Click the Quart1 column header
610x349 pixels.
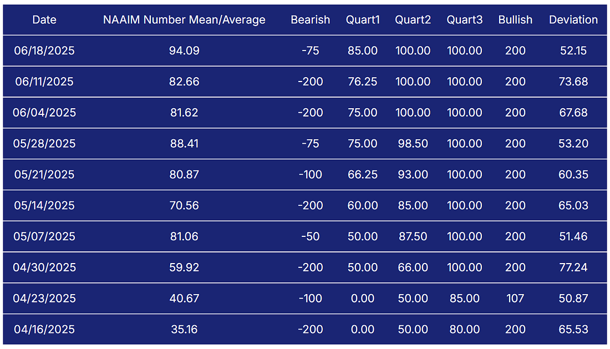(x=363, y=20)
